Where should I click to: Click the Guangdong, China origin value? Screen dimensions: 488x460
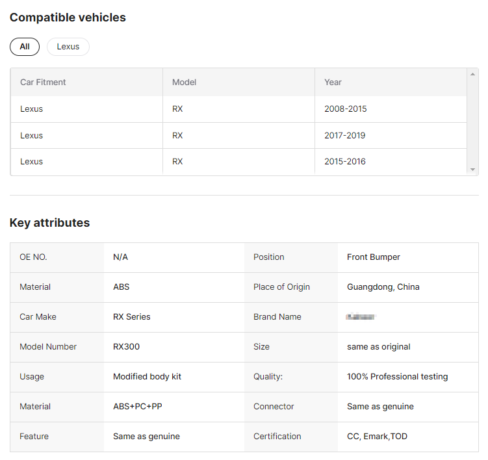coord(383,287)
